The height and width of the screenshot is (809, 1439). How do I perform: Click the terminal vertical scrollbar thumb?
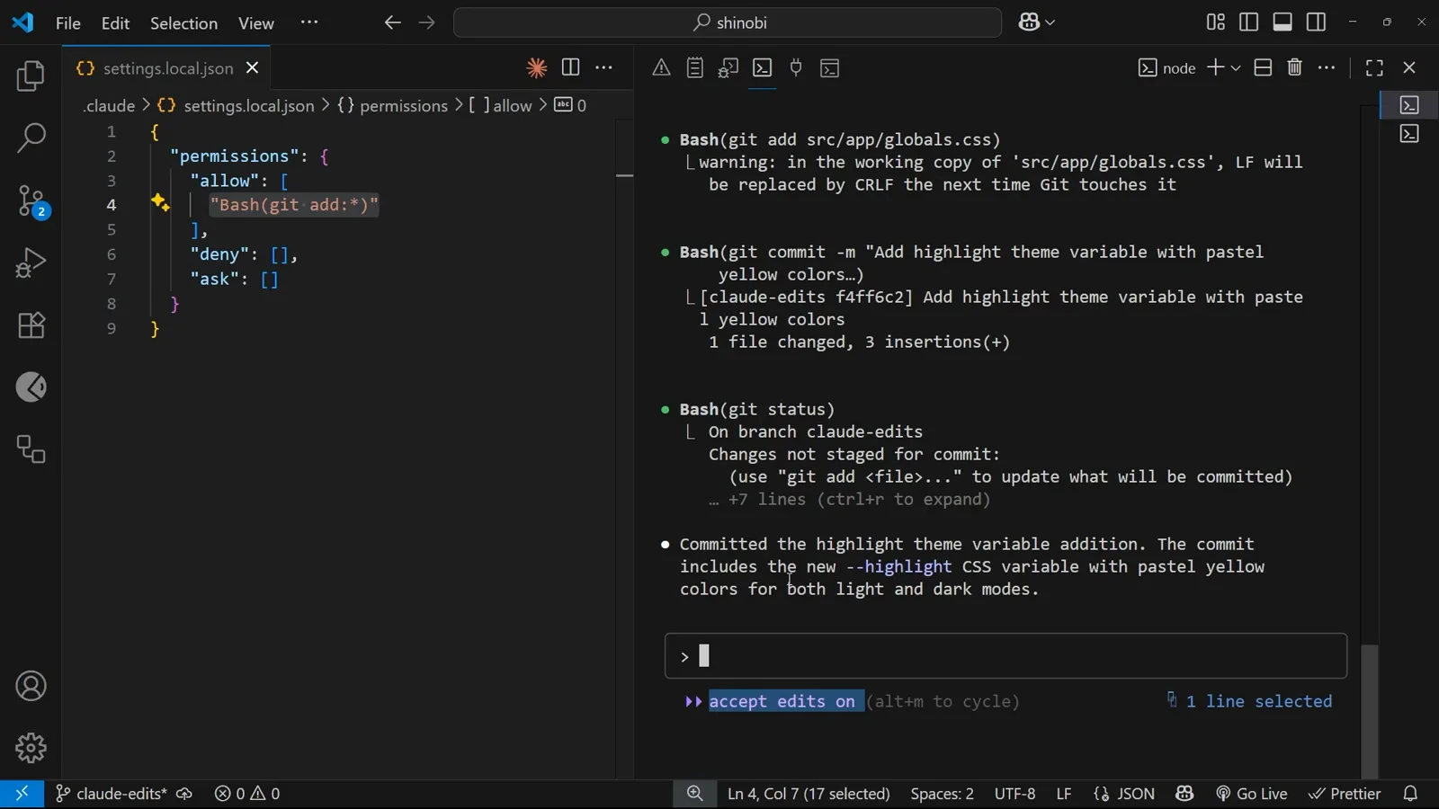click(1369, 710)
